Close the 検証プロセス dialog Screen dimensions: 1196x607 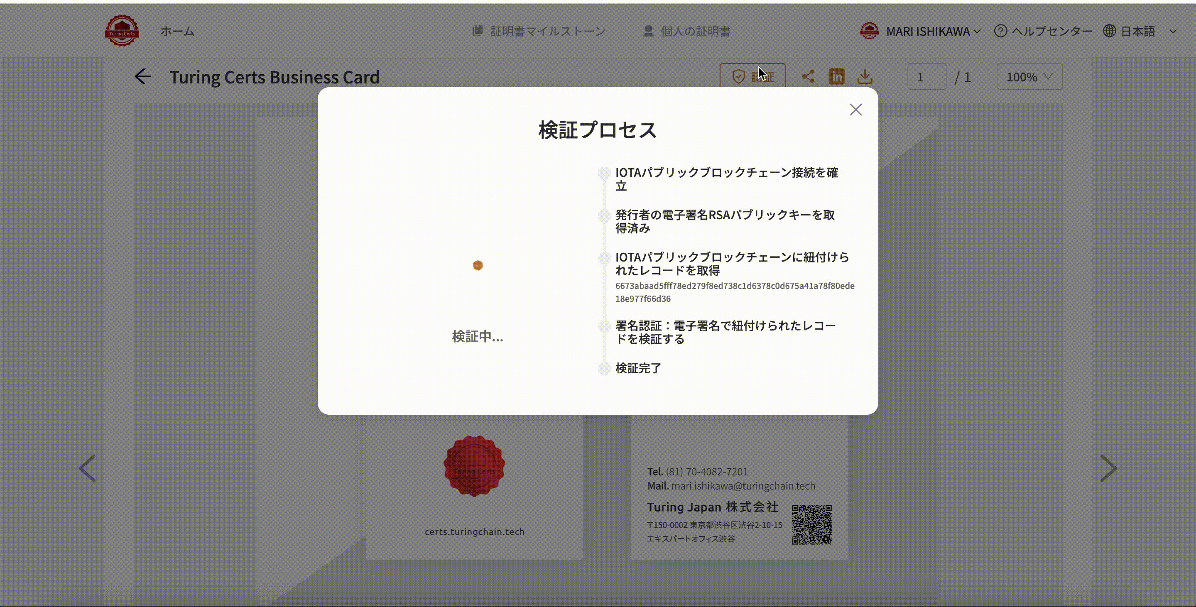coord(855,110)
